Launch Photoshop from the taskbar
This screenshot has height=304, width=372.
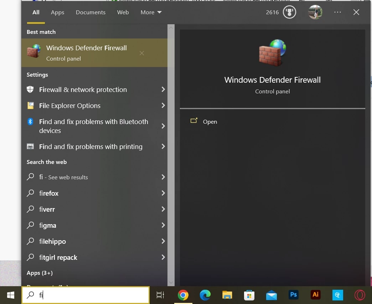294,294
